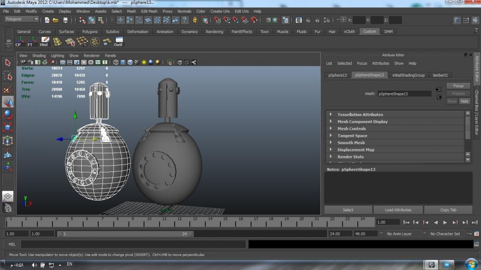Click the open scene folder icon

tap(56, 20)
